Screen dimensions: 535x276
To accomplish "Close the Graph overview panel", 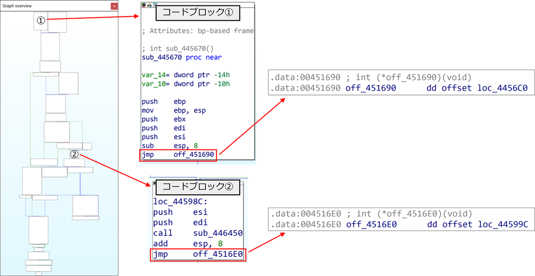I will point(114,6).
